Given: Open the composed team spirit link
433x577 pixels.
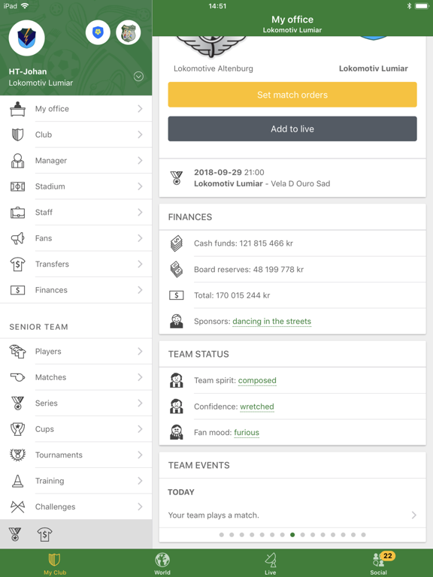Looking at the screenshot, I should [257, 380].
